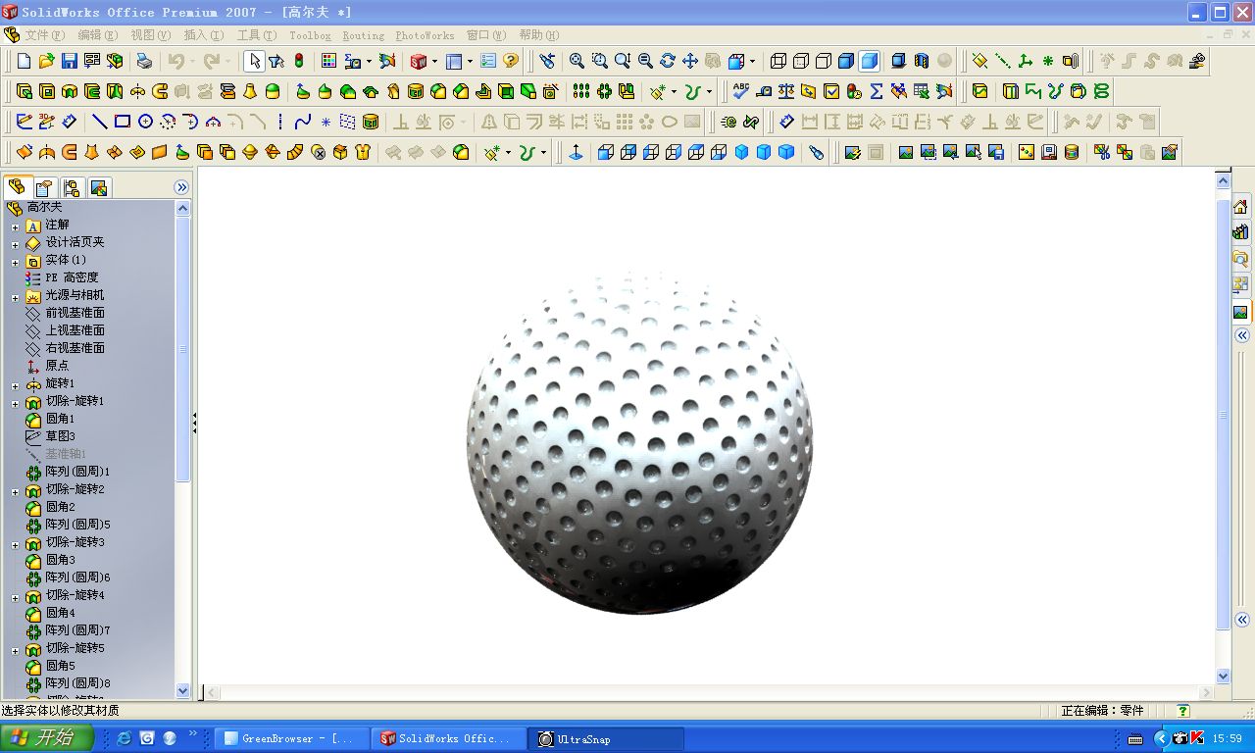Open the 工具(T) menu
This screenshot has height=753, width=1255.
click(257, 35)
